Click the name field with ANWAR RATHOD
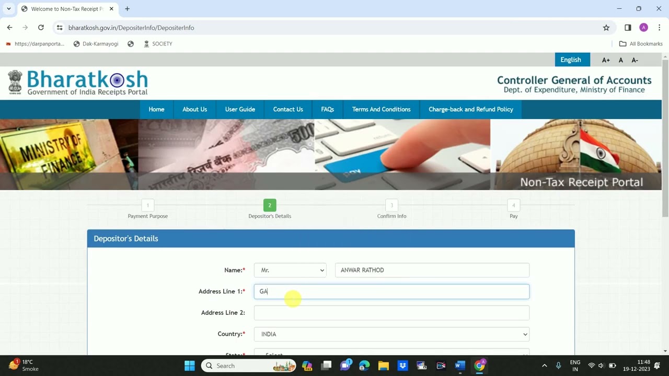Image resolution: width=669 pixels, height=376 pixels. point(432,270)
